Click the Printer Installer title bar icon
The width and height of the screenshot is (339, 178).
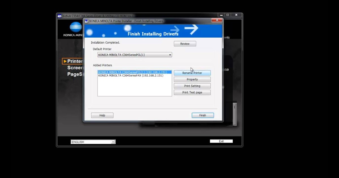(86, 21)
